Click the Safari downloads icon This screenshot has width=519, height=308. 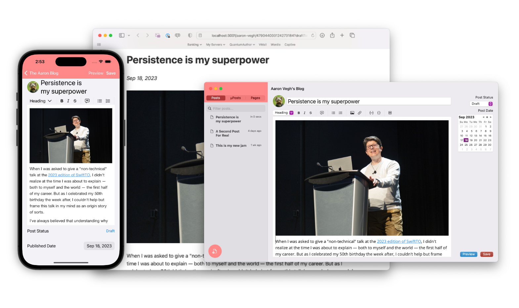click(322, 35)
